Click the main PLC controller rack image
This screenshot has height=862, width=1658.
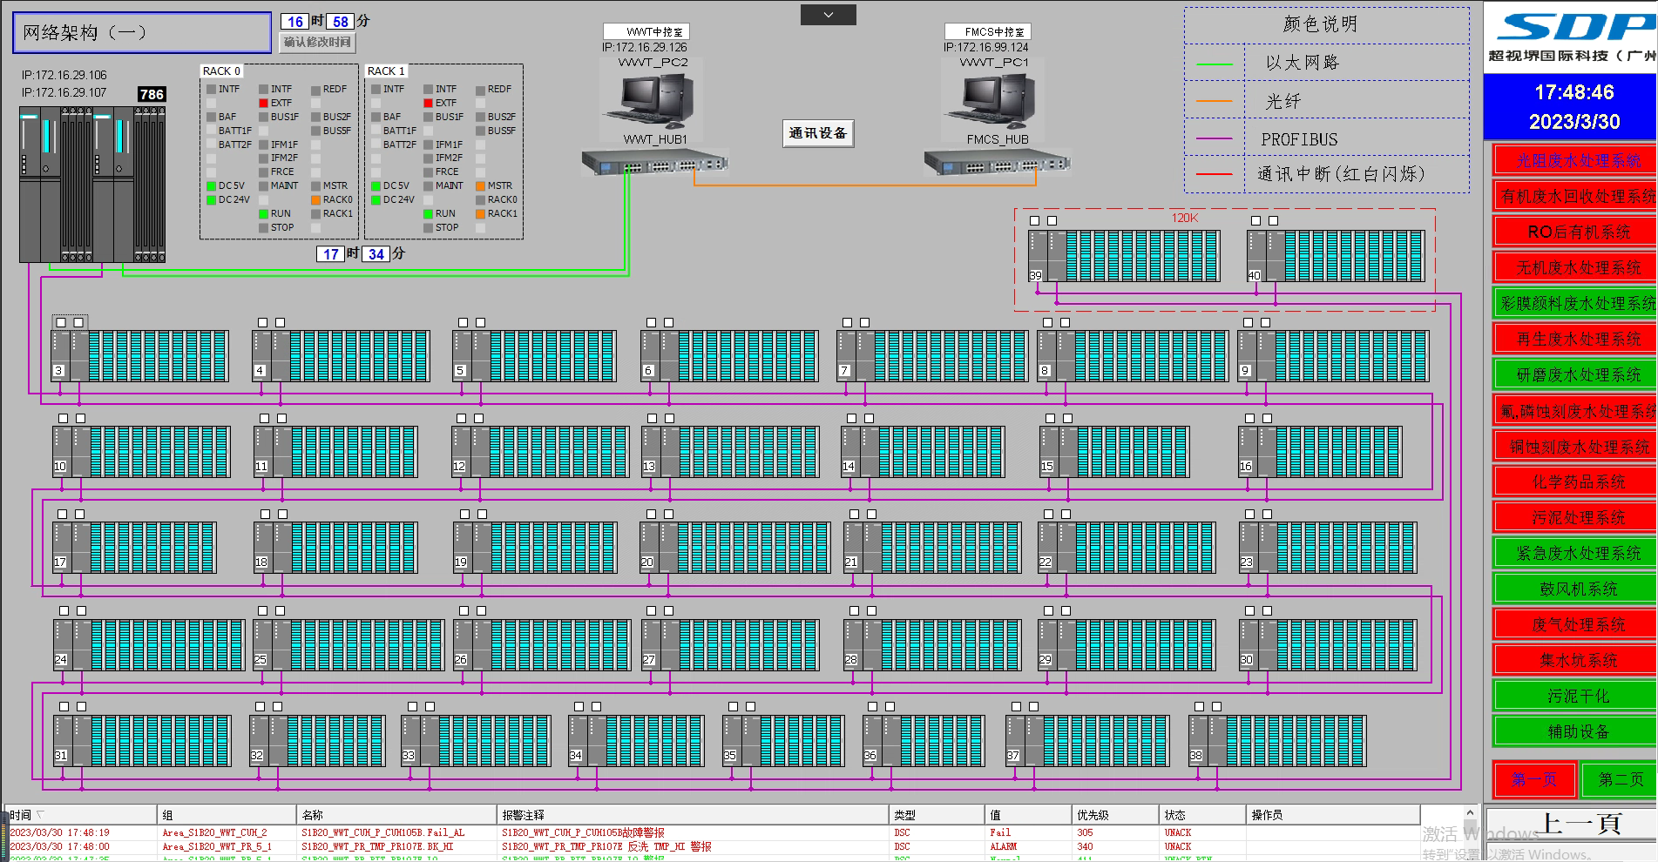pos(92,185)
